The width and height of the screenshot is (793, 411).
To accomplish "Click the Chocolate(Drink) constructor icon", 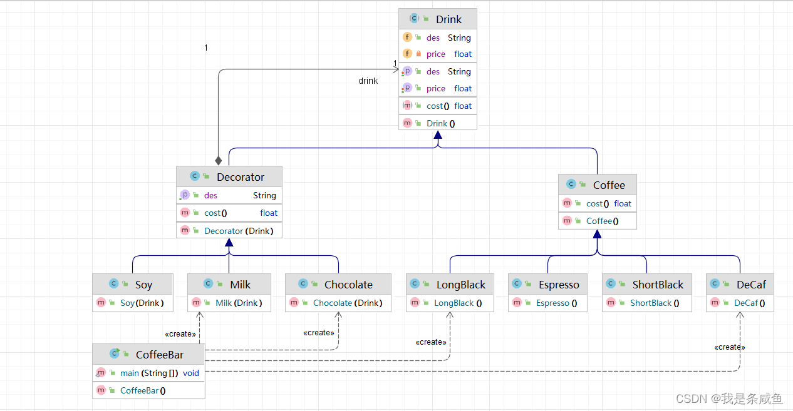I will pyautogui.click(x=294, y=303).
